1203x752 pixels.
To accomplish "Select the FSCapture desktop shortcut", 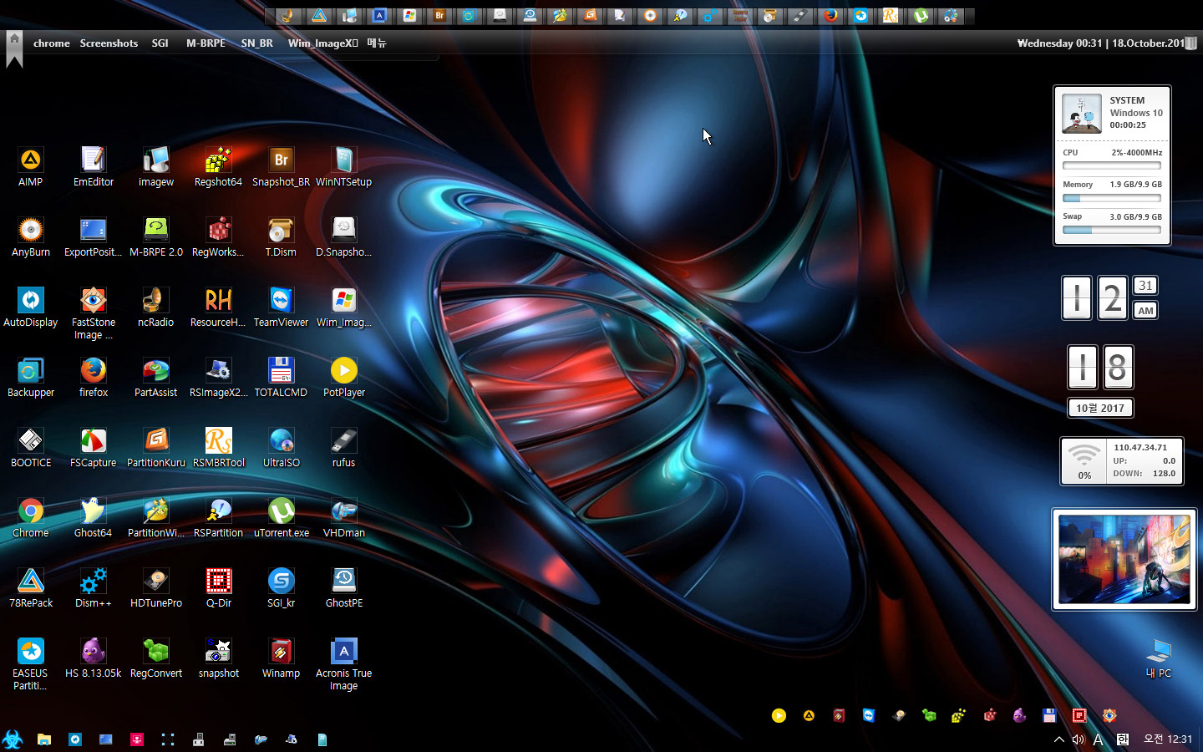I will coord(94,447).
